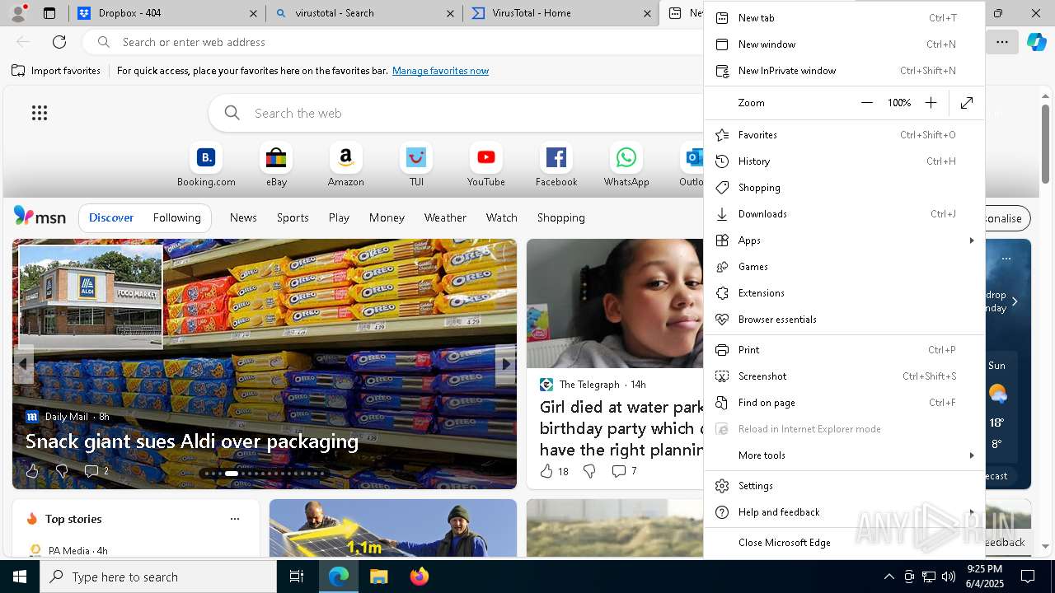Screen dimensions: 1055x593
Task: Increase zoom with plus button
Action: [x=931, y=103]
